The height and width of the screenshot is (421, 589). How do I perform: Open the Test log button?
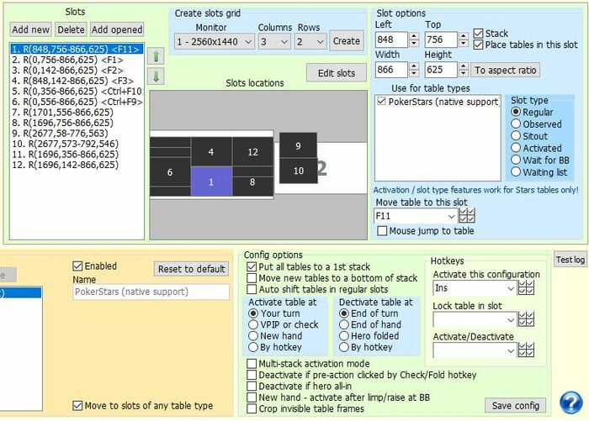click(570, 260)
